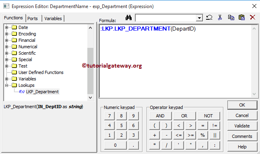Insert the colon operator
This screenshot has height=154, width=260.
coord(215,145)
